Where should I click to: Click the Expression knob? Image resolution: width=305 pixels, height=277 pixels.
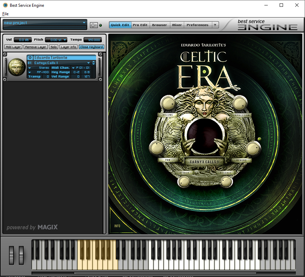coord(240,103)
